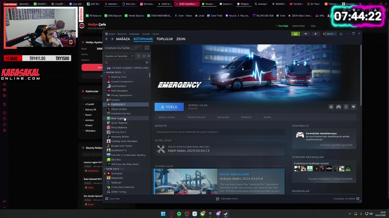
Task: Switch to Big Picture mode with the monitor icon
Action: click(341, 34)
